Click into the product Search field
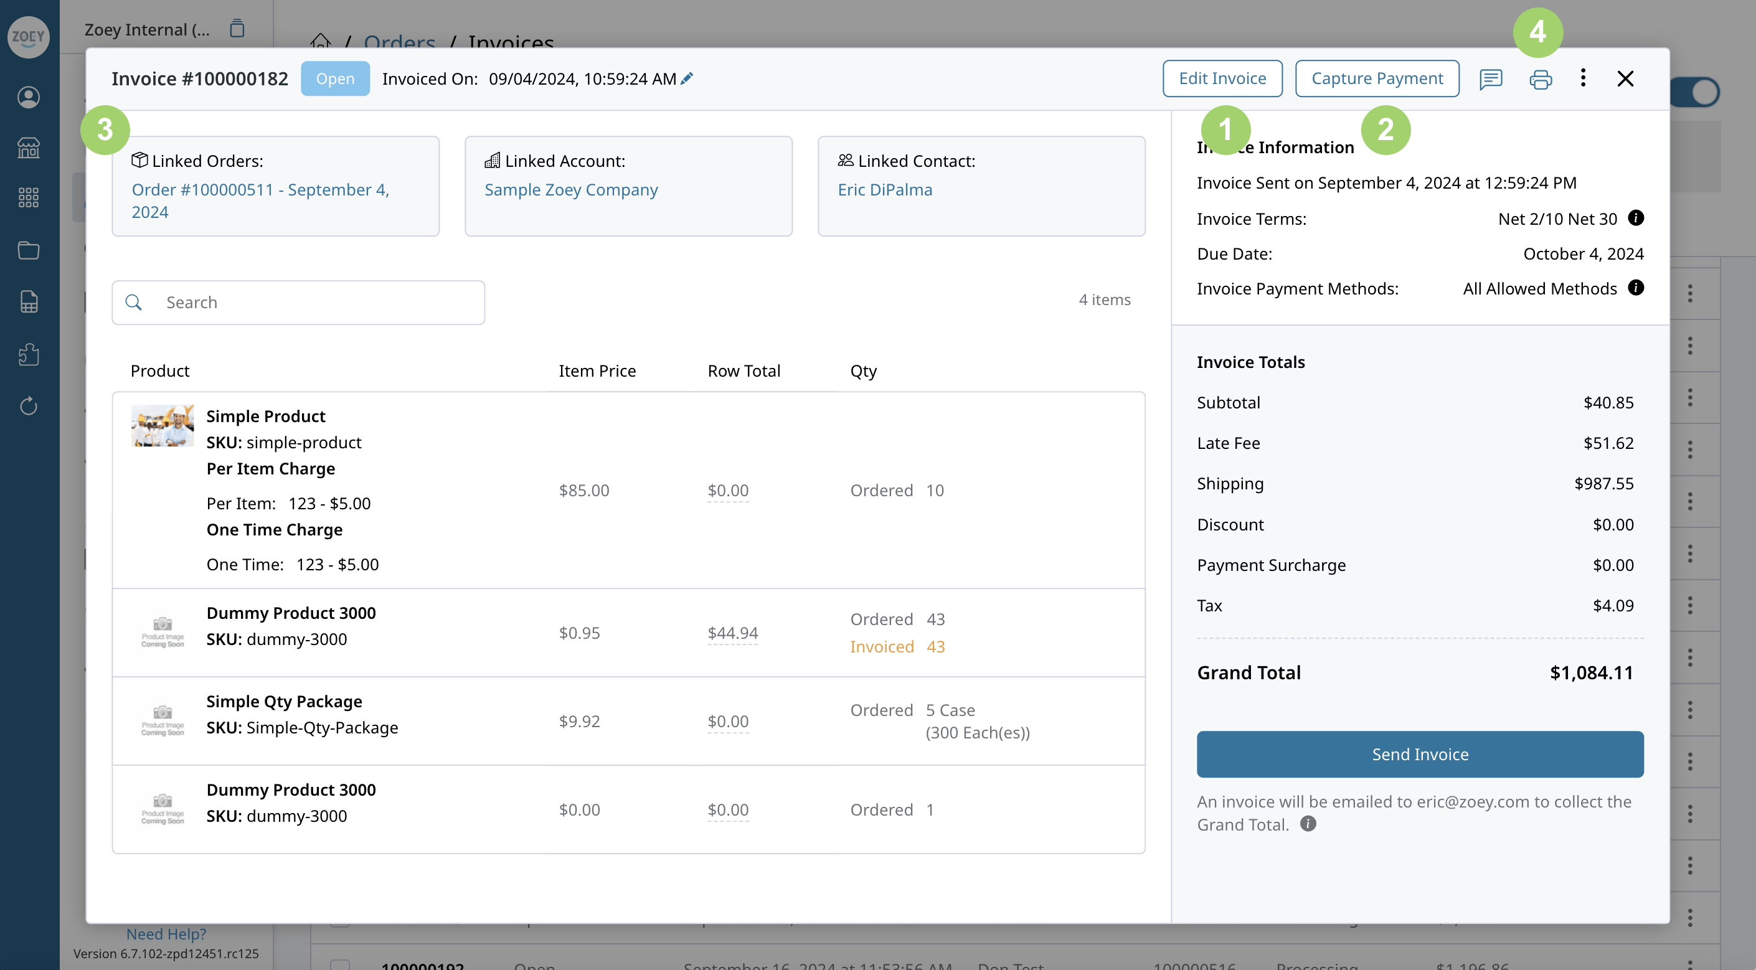Image resolution: width=1756 pixels, height=970 pixels. pyautogui.click(x=298, y=302)
